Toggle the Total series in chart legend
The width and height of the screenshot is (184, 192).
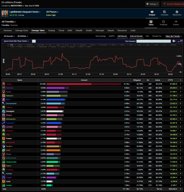pyautogui.click(x=10, y=45)
